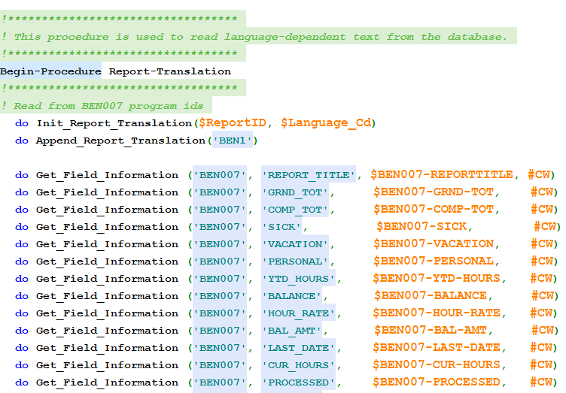Click the 'Begin-Procedure' keyword
This screenshot has width=566, height=393.
(50, 71)
